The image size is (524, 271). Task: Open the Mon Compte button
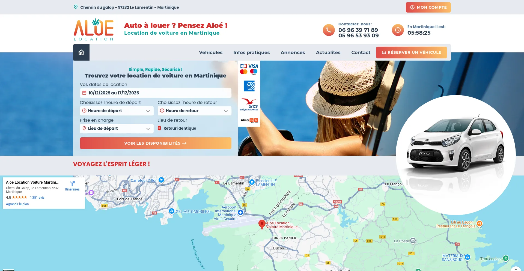click(x=428, y=7)
